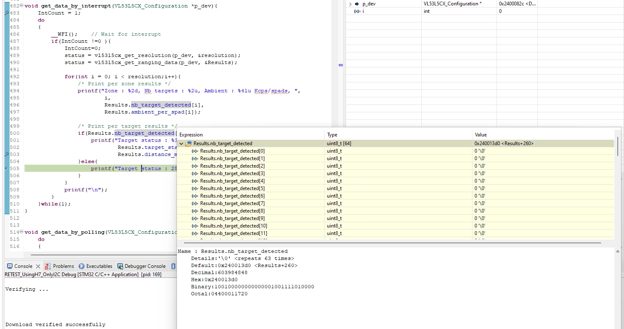This screenshot has width=624, height=329.
Task: Switch to the Debugger Console tab
Action: pyautogui.click(x=141, y=266)
